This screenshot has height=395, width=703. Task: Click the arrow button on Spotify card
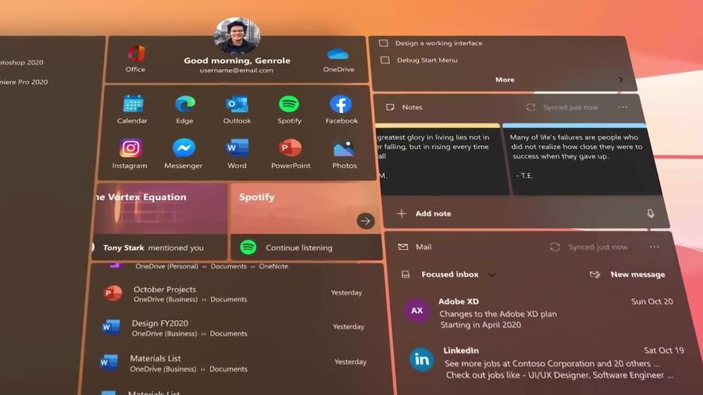(x=366, y=221)
